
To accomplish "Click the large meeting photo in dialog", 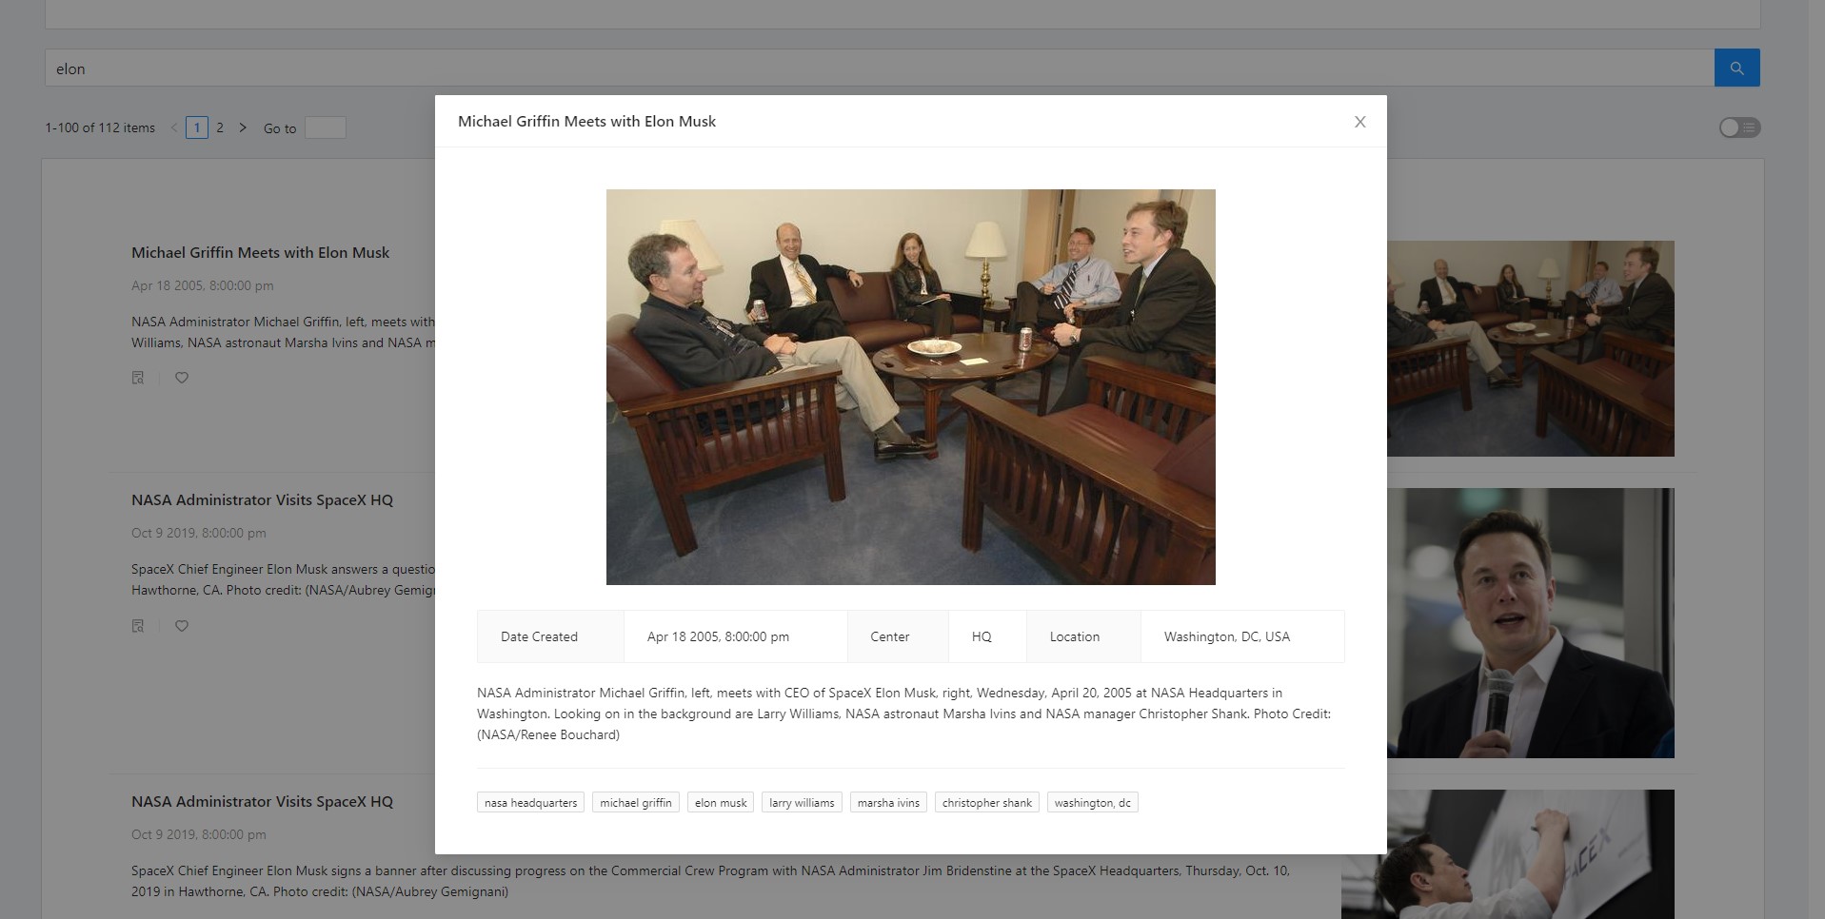I will click(910, 387).
